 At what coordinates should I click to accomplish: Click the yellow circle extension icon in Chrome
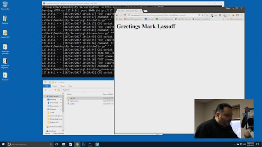[233, 15]
